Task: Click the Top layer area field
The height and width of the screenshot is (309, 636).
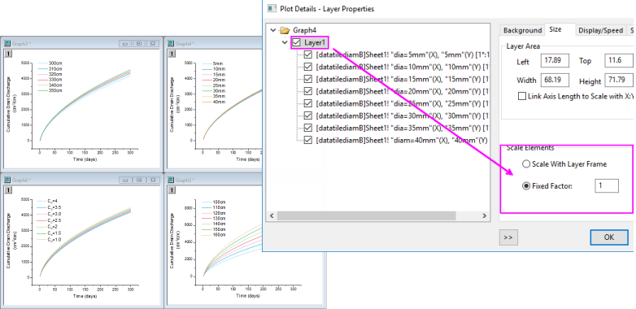Action: (x=619, y=60)
